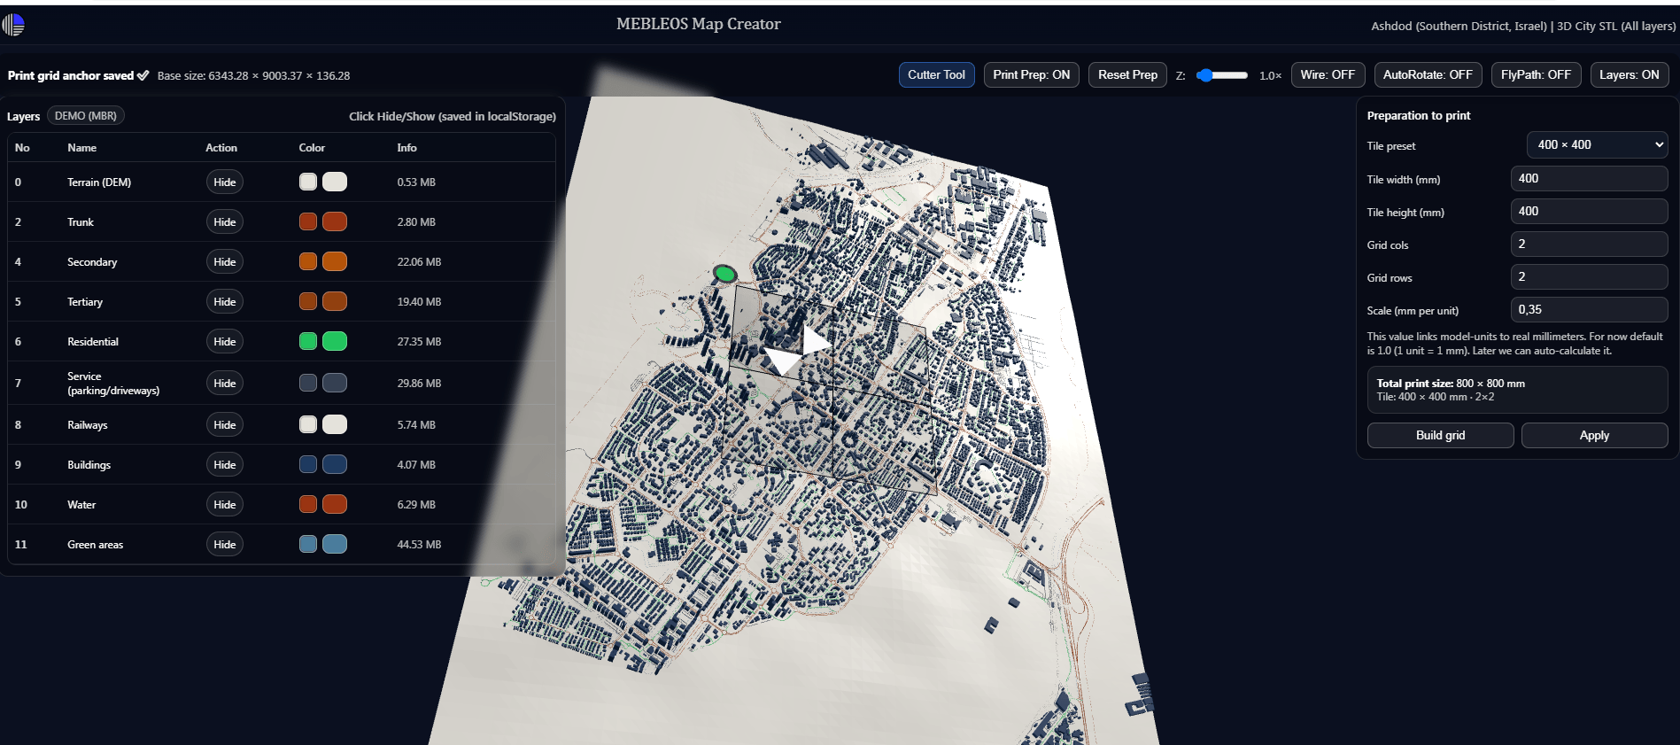This screenshot has height=745, width=1680.
Task: Click the 'Base size' dimensions text
Action: pyautogui.click(x=253, y=75)
